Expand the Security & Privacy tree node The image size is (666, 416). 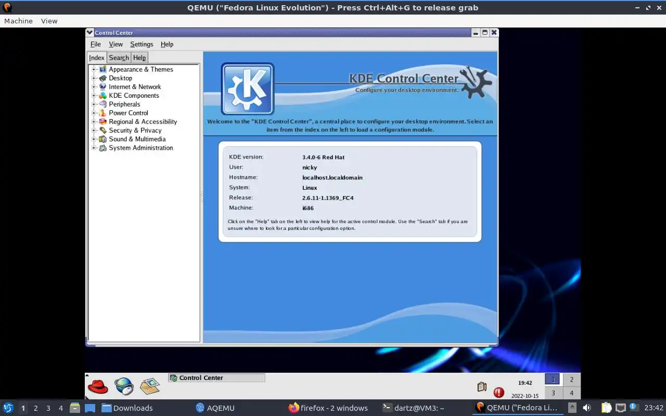(x=94, y=131)
